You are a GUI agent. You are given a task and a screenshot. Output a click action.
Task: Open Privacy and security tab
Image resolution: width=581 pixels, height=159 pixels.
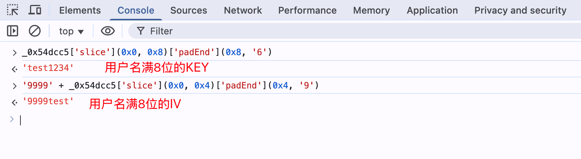click(x=520, y=10)
